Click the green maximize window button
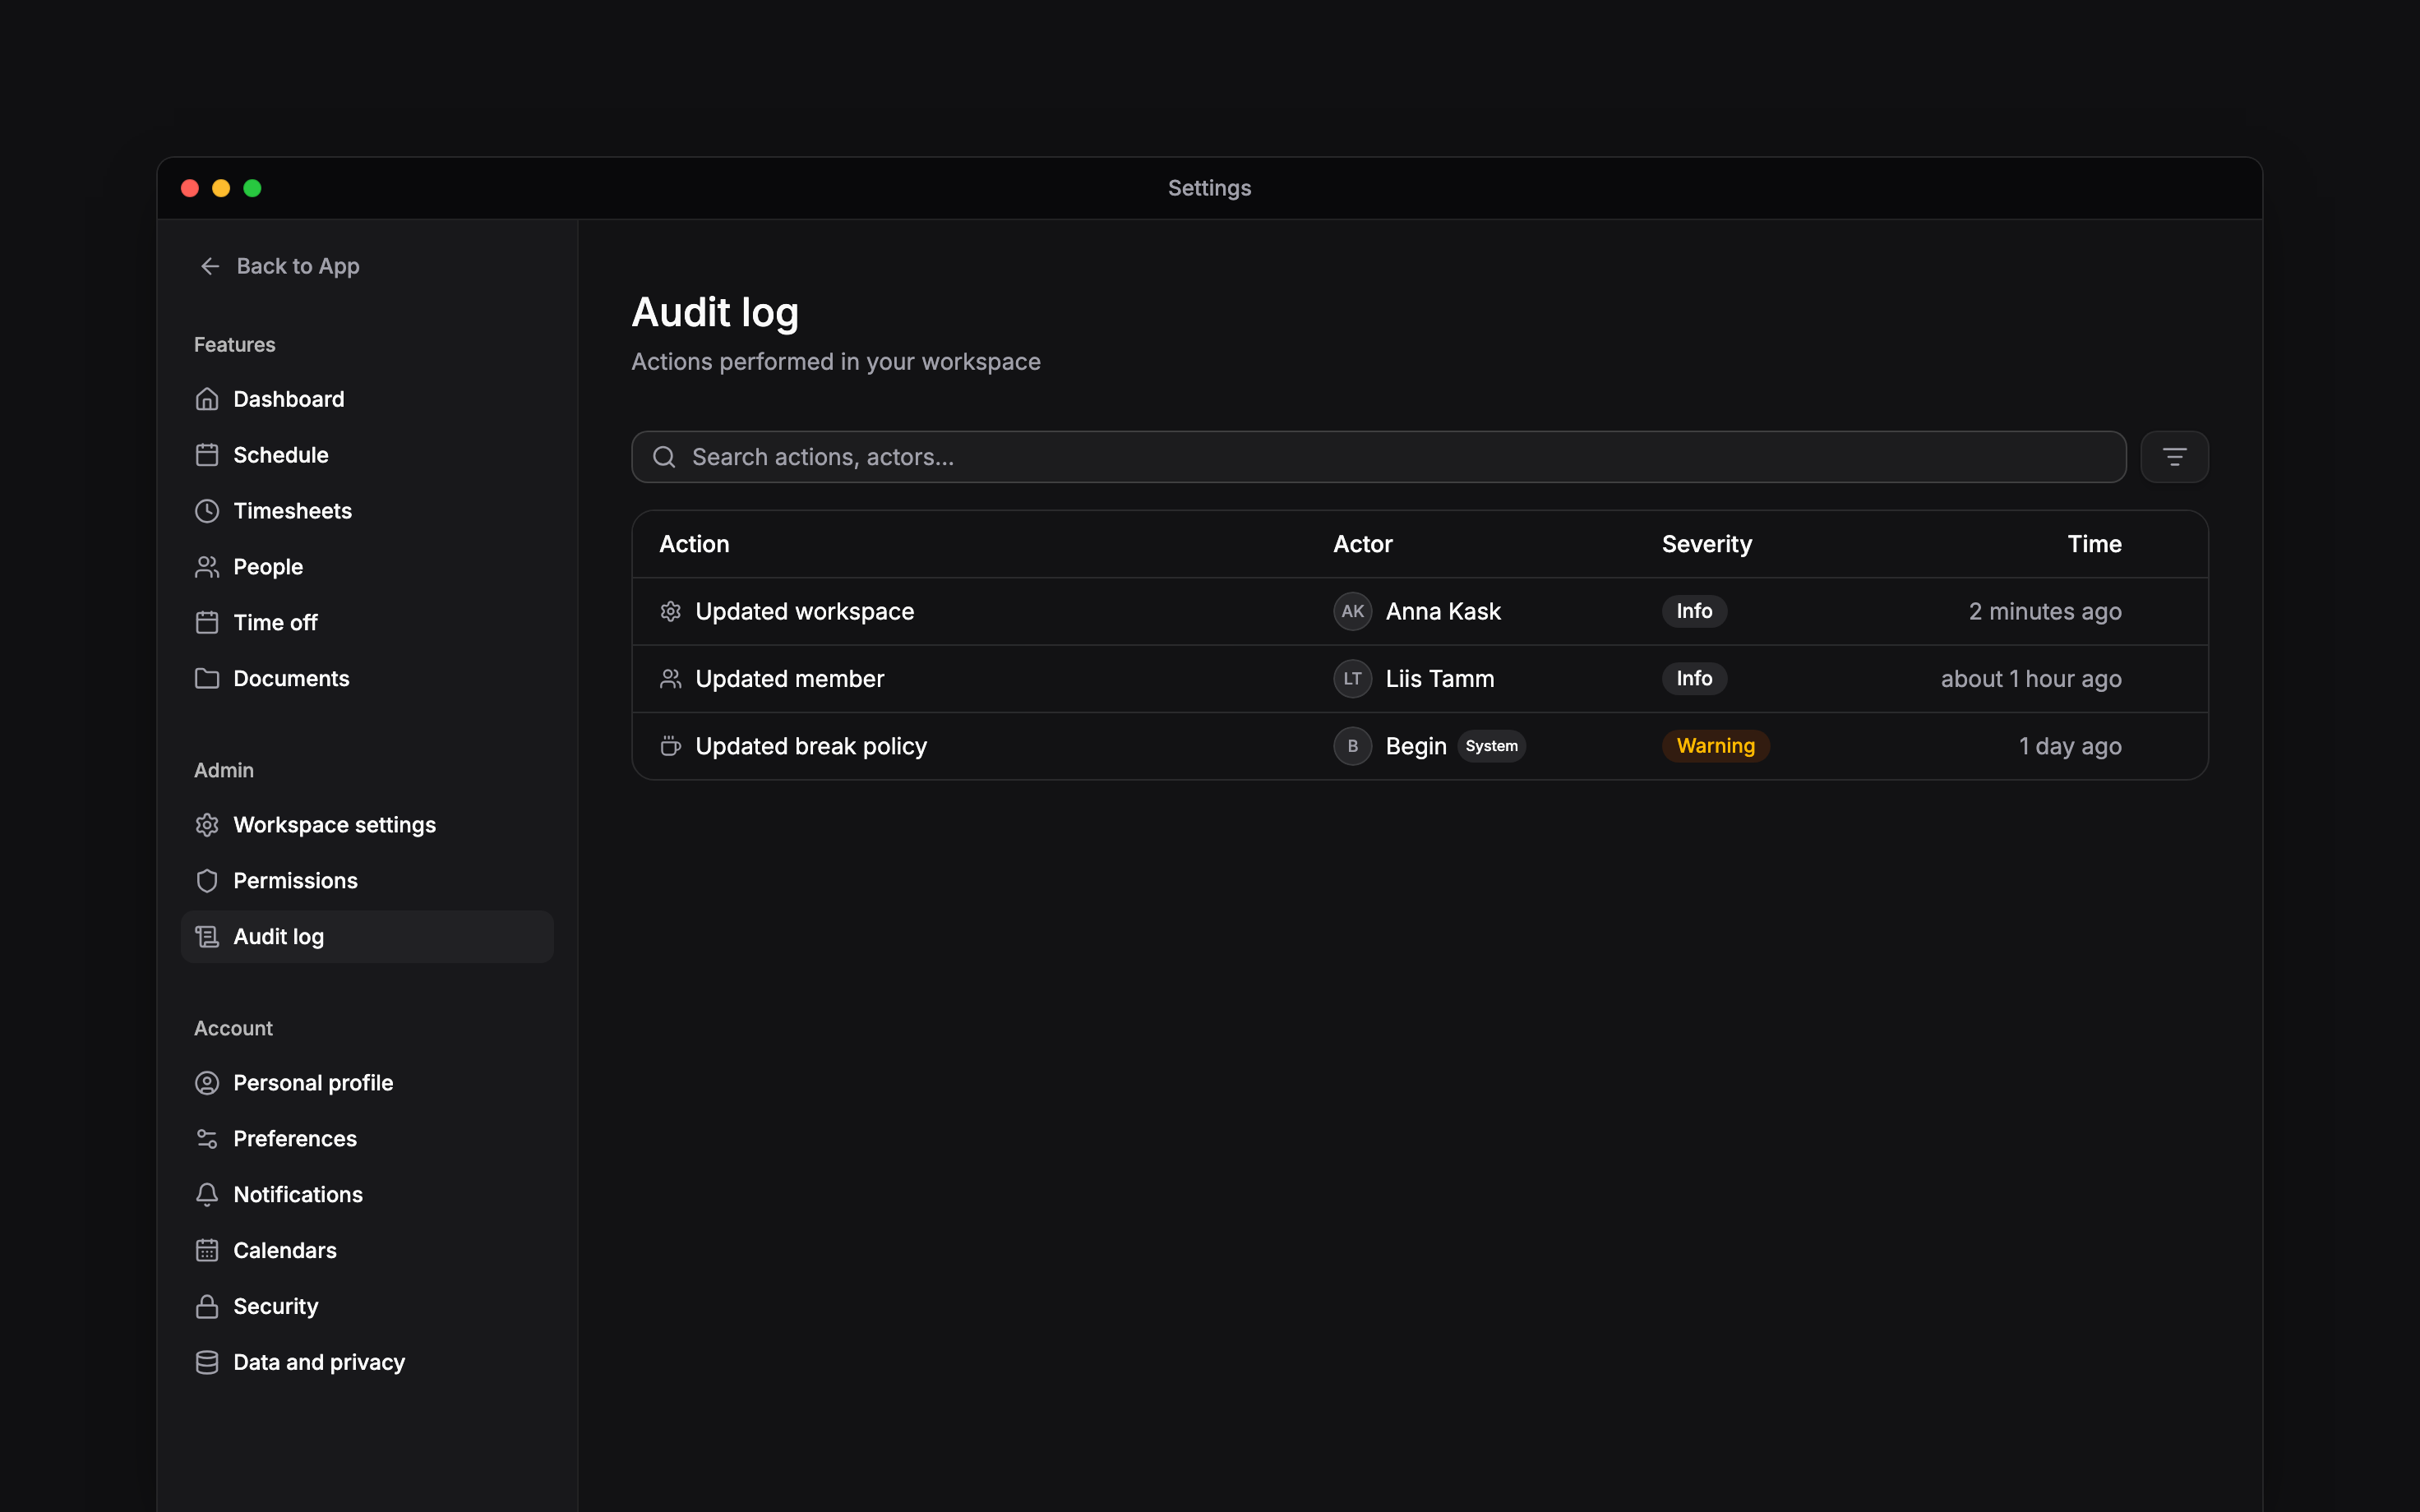2420x1512 pixels. click(x=252, y=188)
